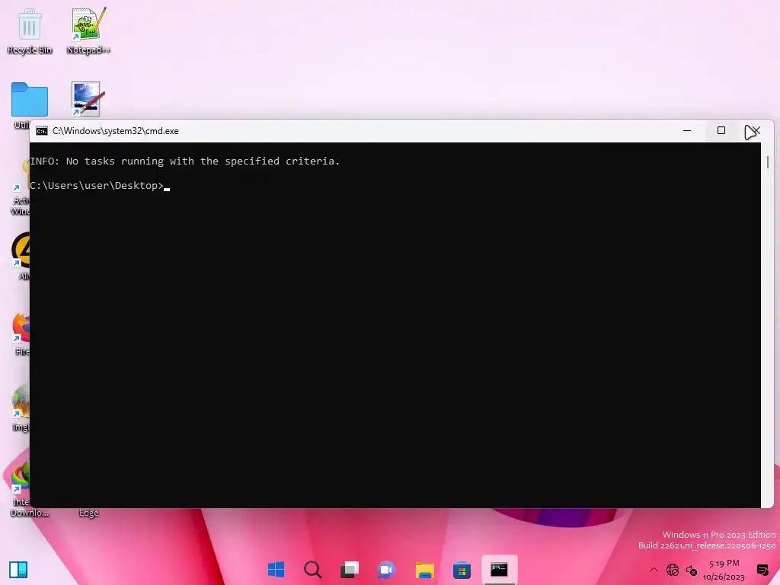The height and width of the screenshot is (585, 780).
Task: Minimize the cmd.exe window
Action: (x=687, y=130)
